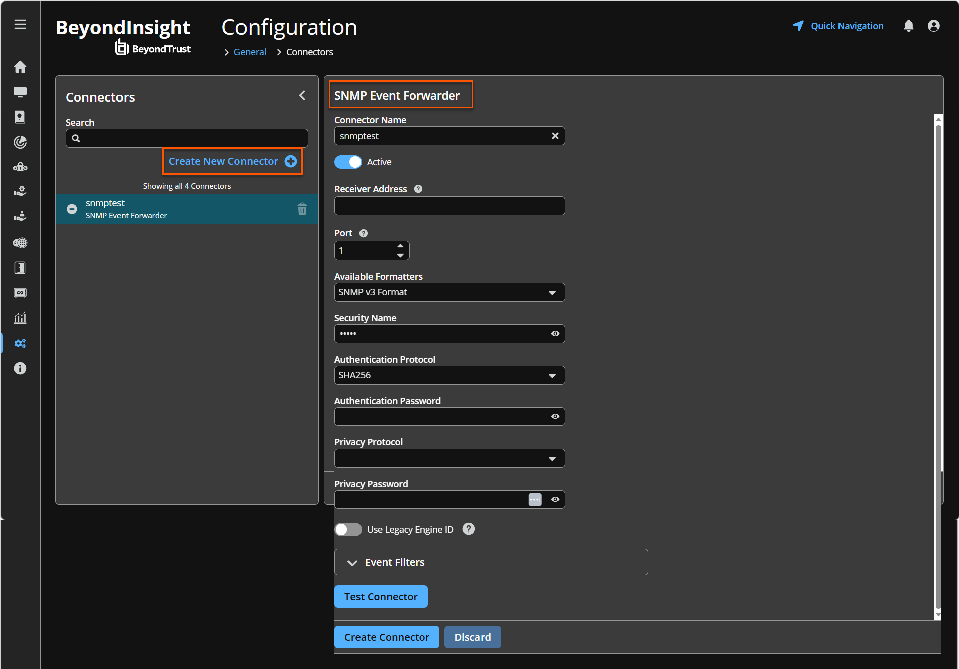Click Create Connector button
Screen dimensions: 959x669
click(x=387, y=637)
